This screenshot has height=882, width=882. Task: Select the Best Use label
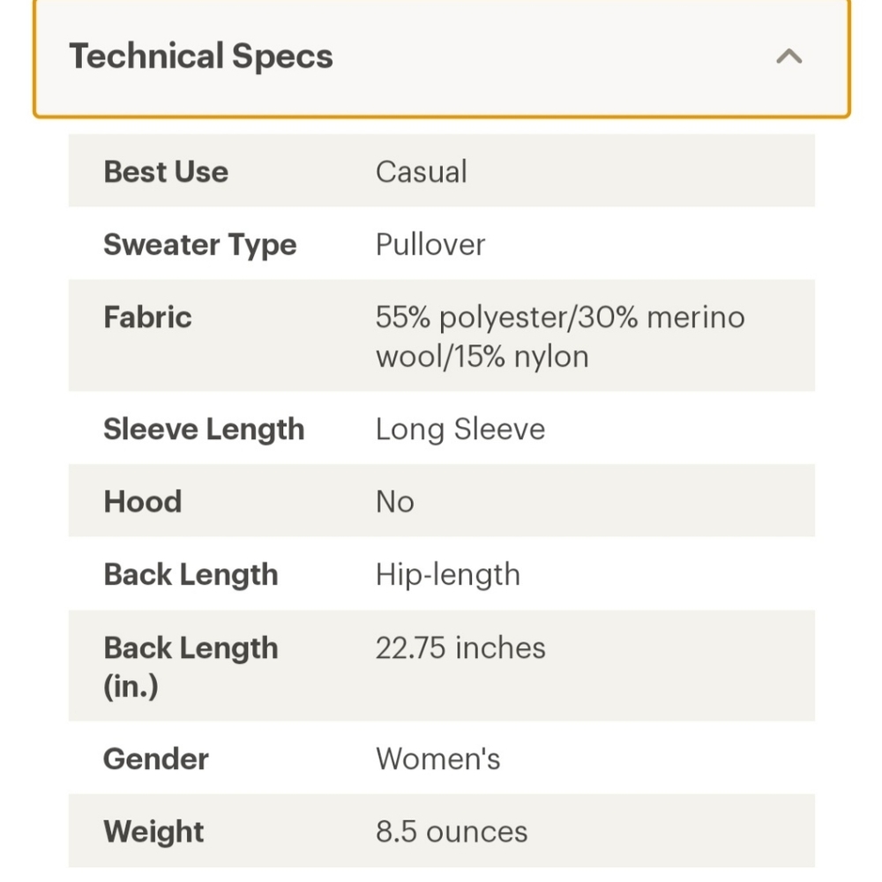click(x=166, y=172)
